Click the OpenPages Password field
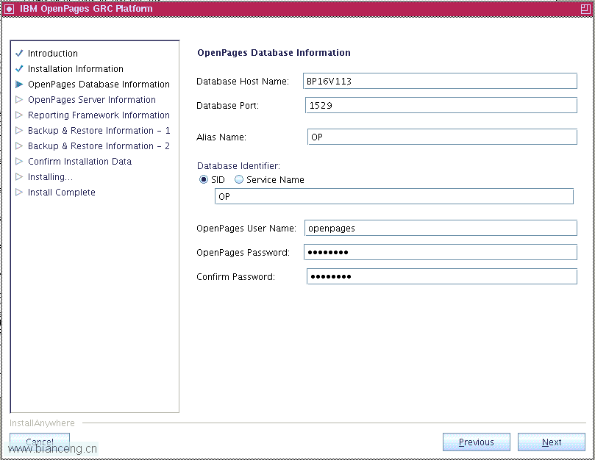 441,252
